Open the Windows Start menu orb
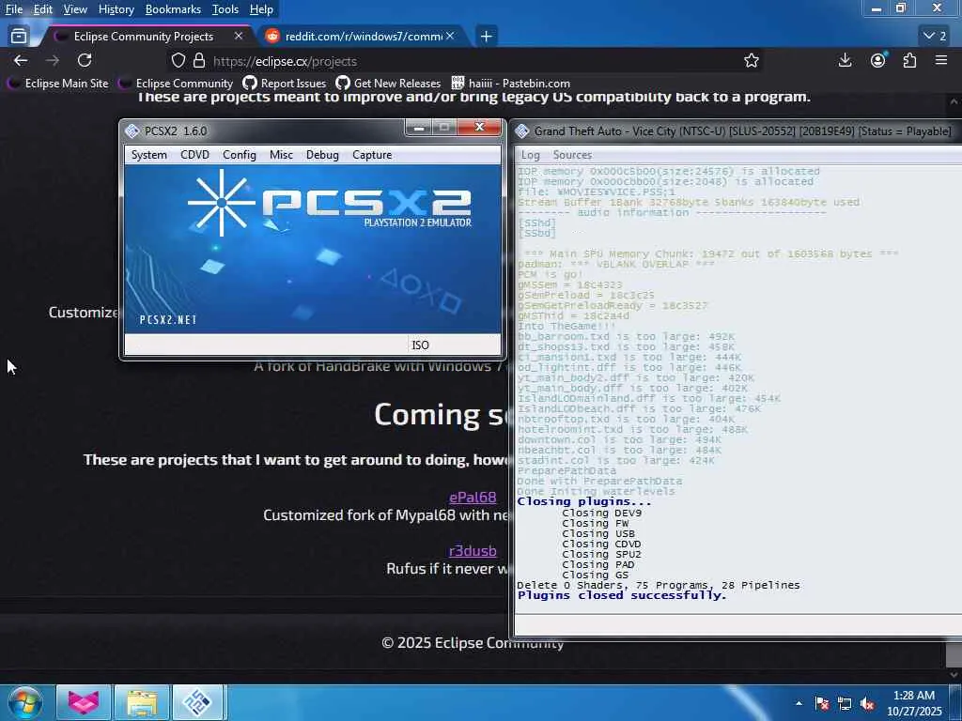The height and width of the screenshot is (721, 962). click(x=25, y=703)
